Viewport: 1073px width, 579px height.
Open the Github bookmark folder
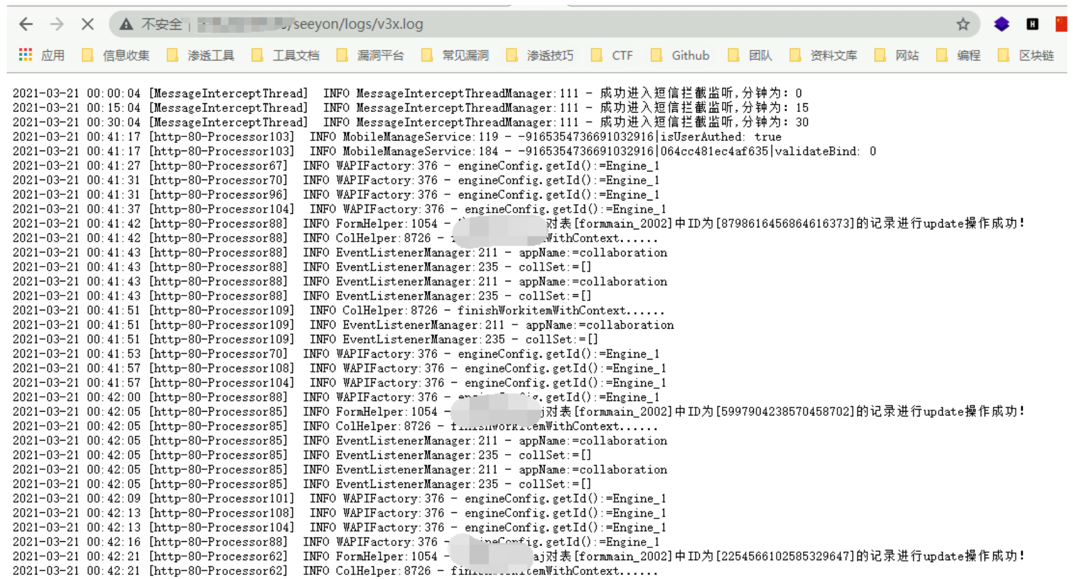[x=680, y=55]
